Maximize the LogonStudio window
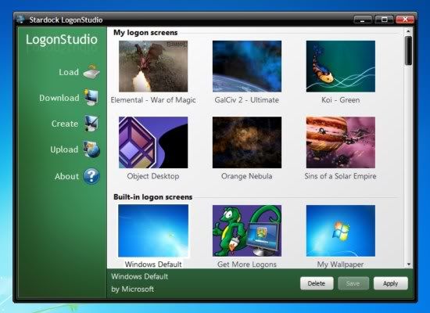This screenshot has width=430, height=313. point(384,20)
